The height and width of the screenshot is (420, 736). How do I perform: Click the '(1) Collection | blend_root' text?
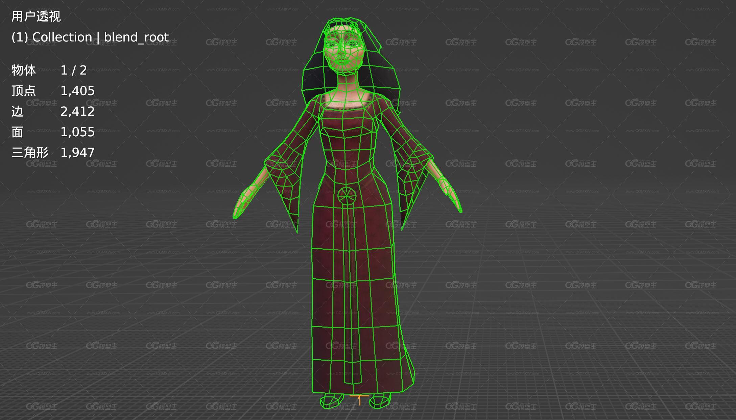coord(90,37)
